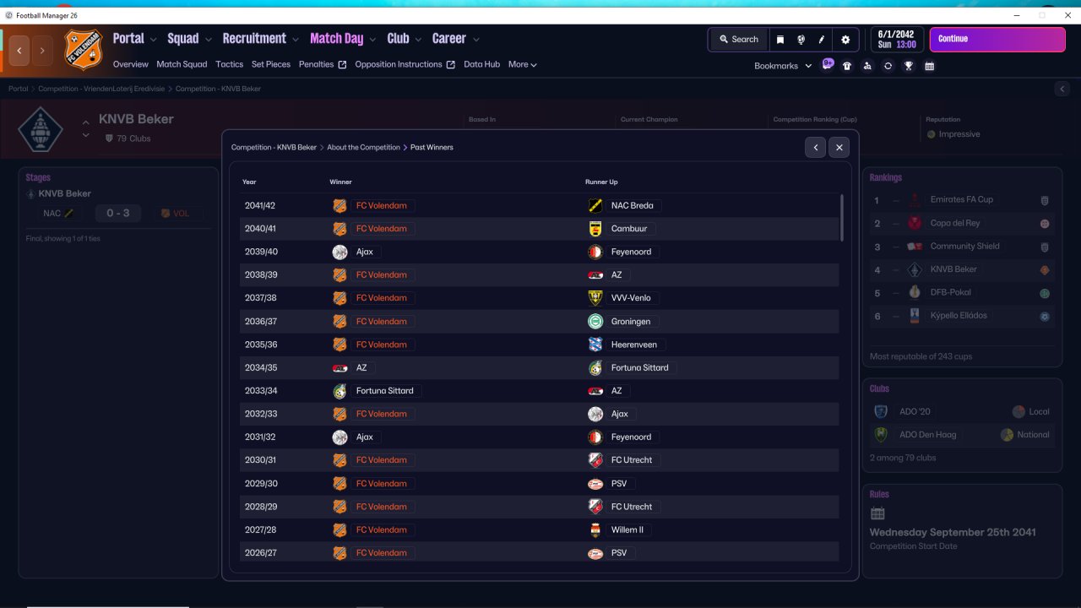Click Cambuur crest in 2040/41 row

[595, 229]
